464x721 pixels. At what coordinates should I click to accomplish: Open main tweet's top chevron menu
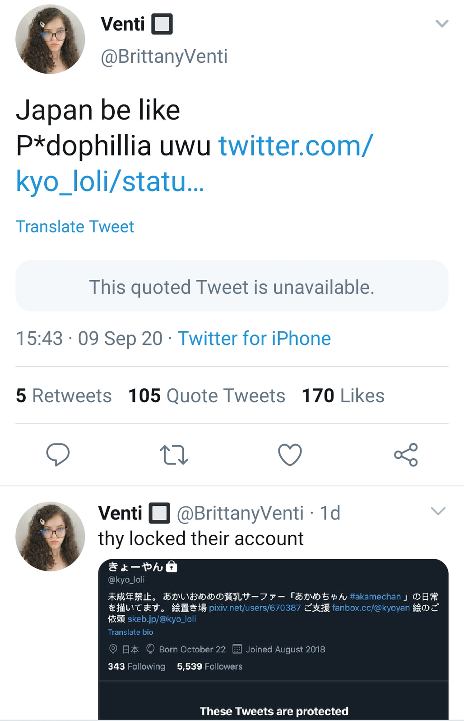click(x=441, y=24)
